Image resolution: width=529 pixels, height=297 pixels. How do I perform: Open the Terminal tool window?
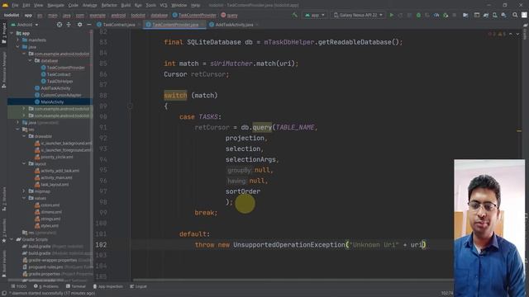point(76,286)
